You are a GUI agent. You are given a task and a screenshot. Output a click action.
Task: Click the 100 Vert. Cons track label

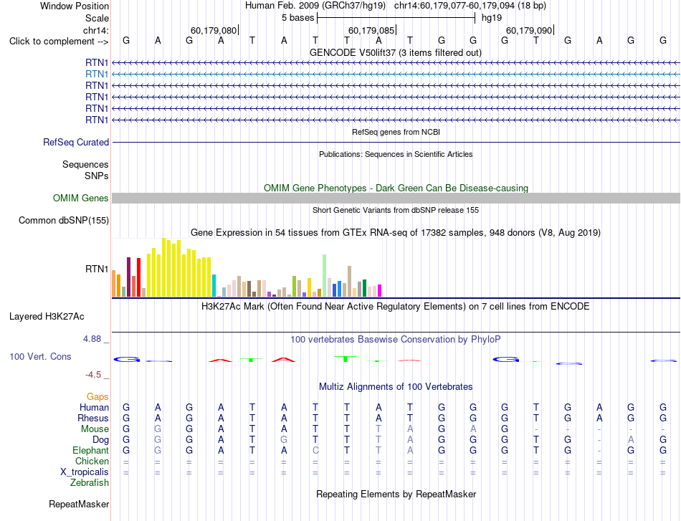[40, 356]
